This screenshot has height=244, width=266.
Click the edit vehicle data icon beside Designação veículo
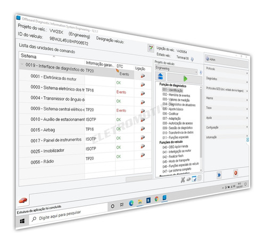point(151,48)
